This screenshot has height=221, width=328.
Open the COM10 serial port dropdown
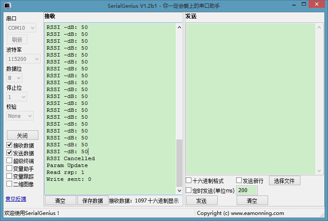[21, 28]
